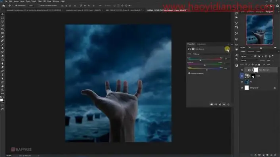Click the Navigator zoom slider handle
The height and width of the screenshot is (157, 280).
[261, 48]
